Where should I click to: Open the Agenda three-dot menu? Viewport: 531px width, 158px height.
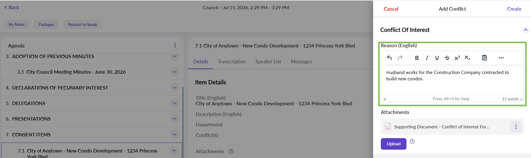coord(175,45)
